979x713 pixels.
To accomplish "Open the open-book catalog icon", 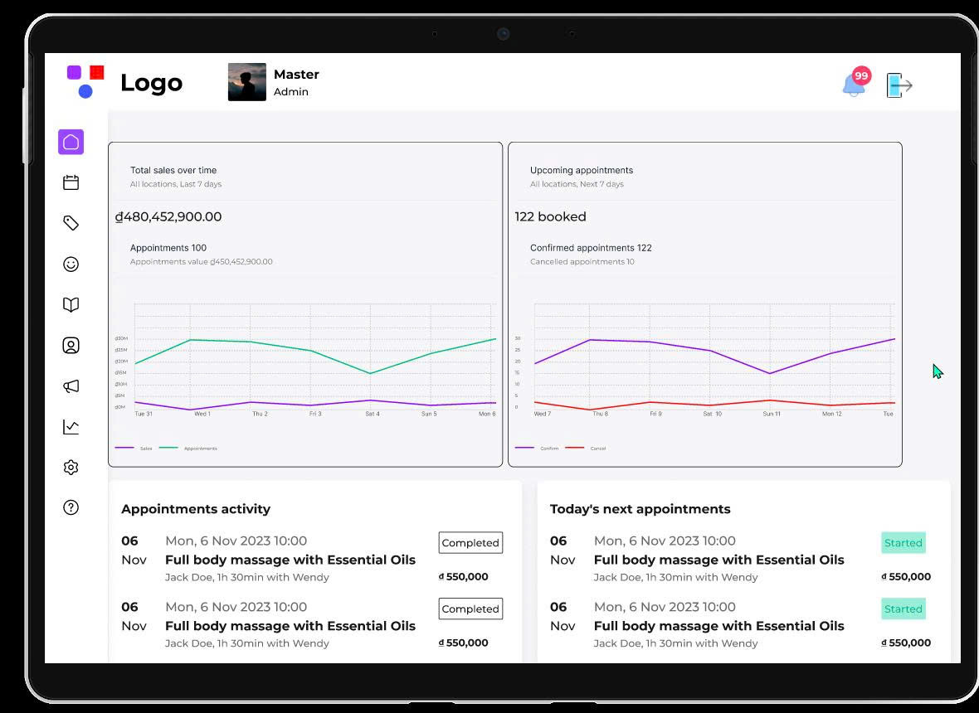I will coord(71,304).
